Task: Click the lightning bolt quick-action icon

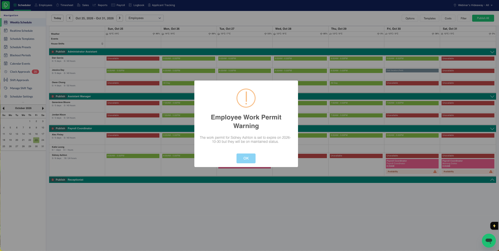Action: click(494, 226)
